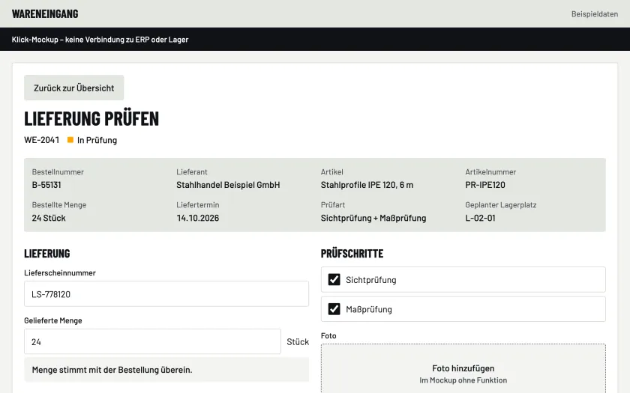Select order number B-55131

46,185
